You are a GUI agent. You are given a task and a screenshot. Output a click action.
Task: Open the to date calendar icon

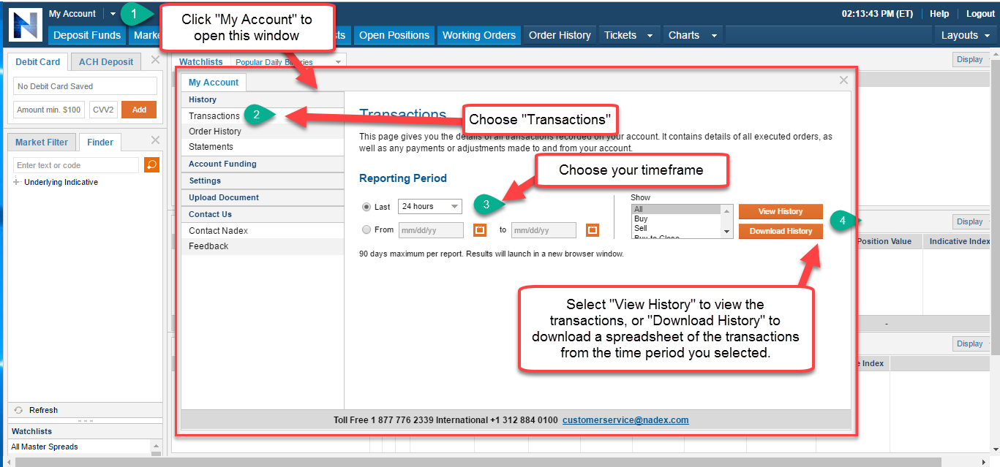click(593, 230)
